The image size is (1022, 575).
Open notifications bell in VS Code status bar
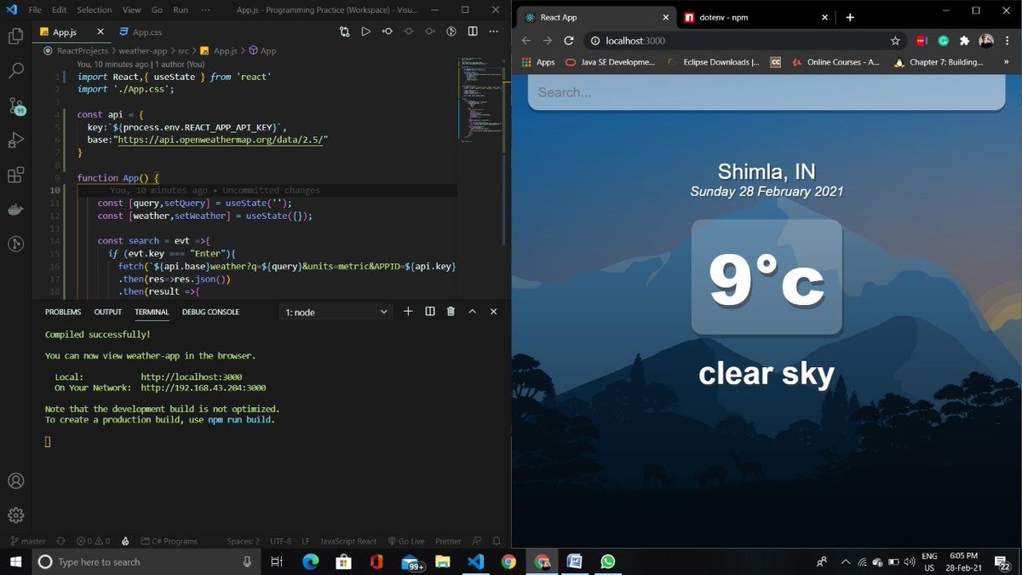pos(497,541)
